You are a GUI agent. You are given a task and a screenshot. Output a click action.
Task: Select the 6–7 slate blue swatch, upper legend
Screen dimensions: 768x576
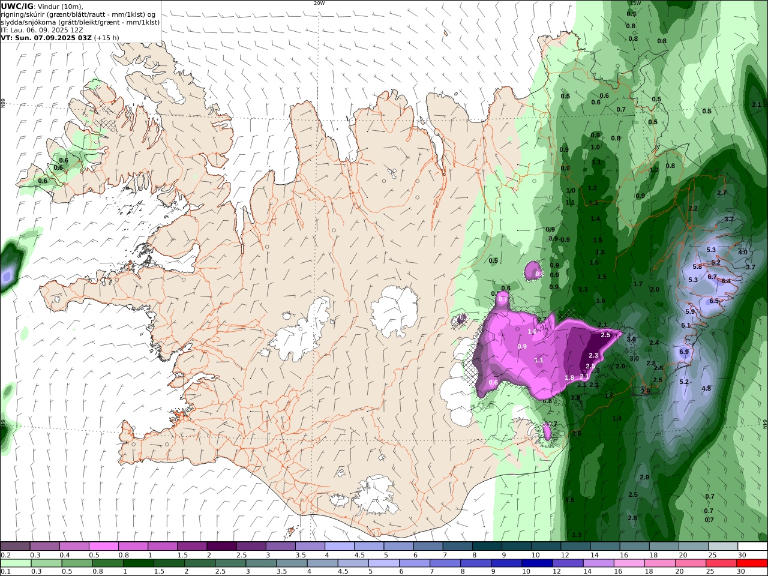tap(428, 547)
